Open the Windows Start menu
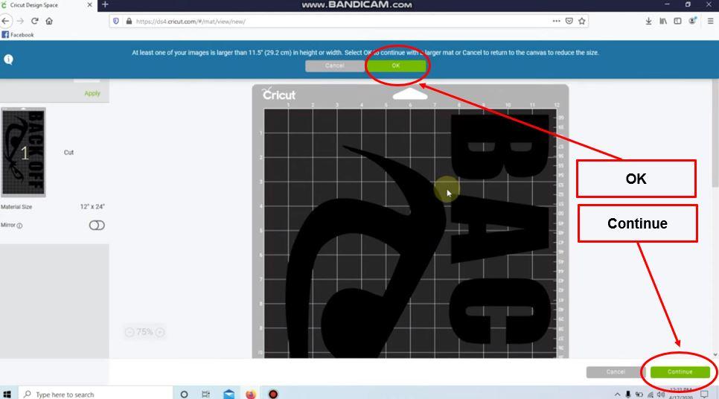 [7, 394]
